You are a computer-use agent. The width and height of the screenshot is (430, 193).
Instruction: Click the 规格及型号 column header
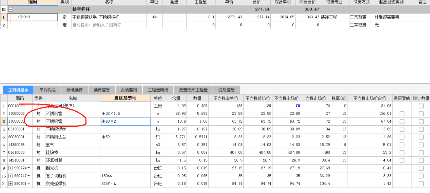pyautogui.click(x=125, y=98)
